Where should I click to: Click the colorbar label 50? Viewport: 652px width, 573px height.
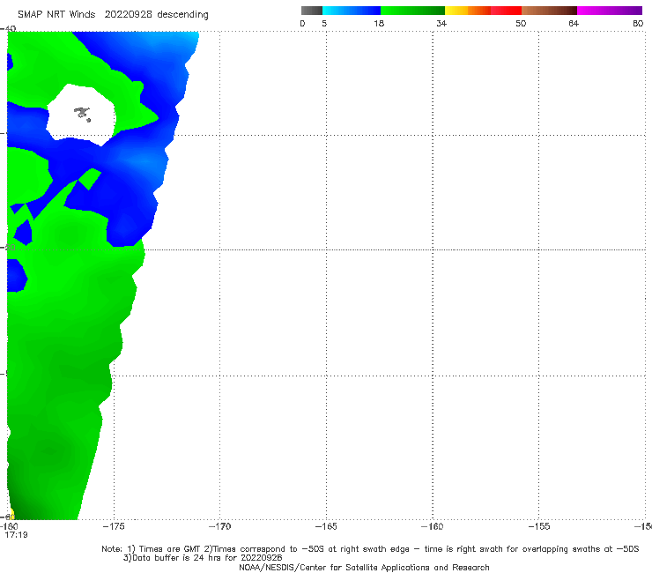pos(521,23)
